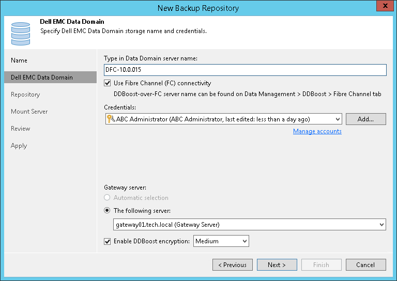397x281 pixels.
Task: Select the Dell EMC Data Domain step
Action: point(42,77)
